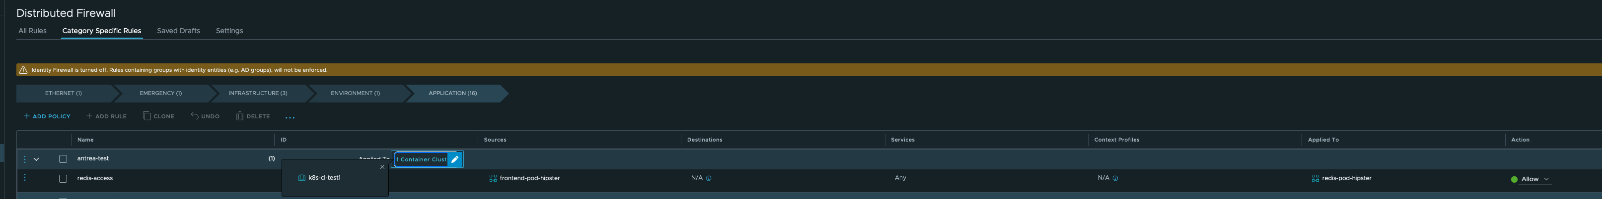Click the pencil edit icon for Applied To
This screenshot has width=1602, height=199.
(454, 159)
